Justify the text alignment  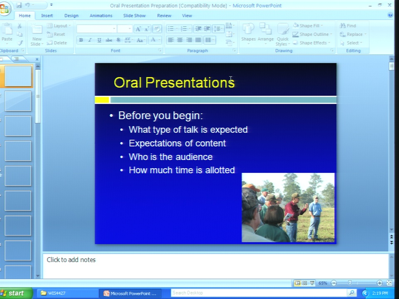click(198, 40)
